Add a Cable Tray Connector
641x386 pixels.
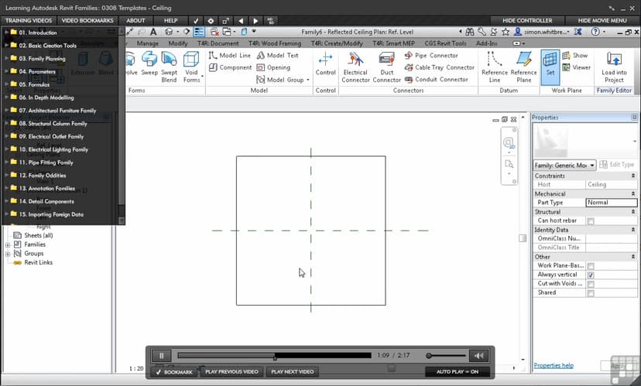tap(439, 67)
